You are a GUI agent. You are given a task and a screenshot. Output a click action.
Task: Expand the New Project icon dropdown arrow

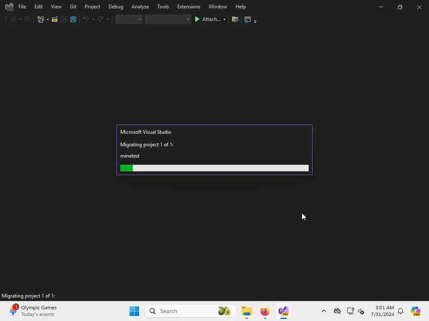click(48, 19)
